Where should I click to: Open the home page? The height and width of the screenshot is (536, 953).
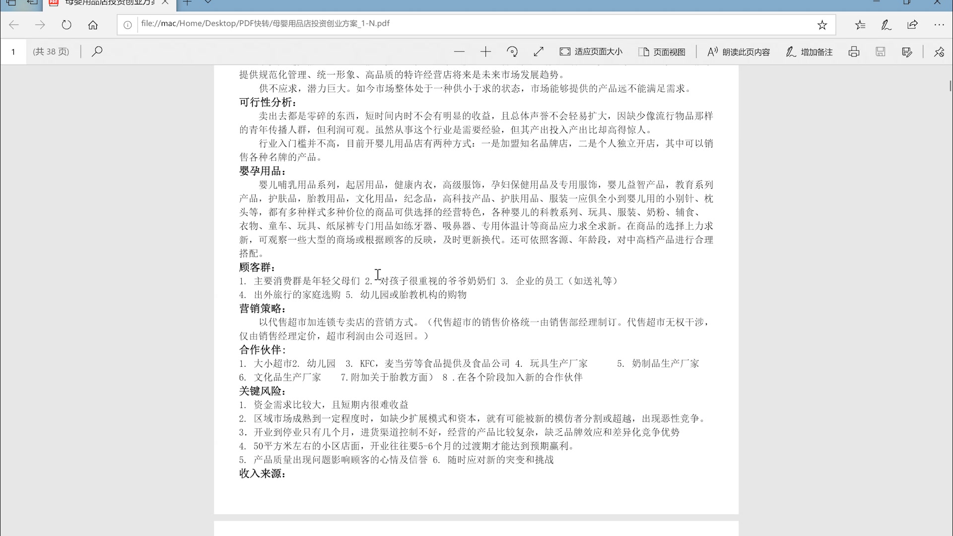coord(93,25)
